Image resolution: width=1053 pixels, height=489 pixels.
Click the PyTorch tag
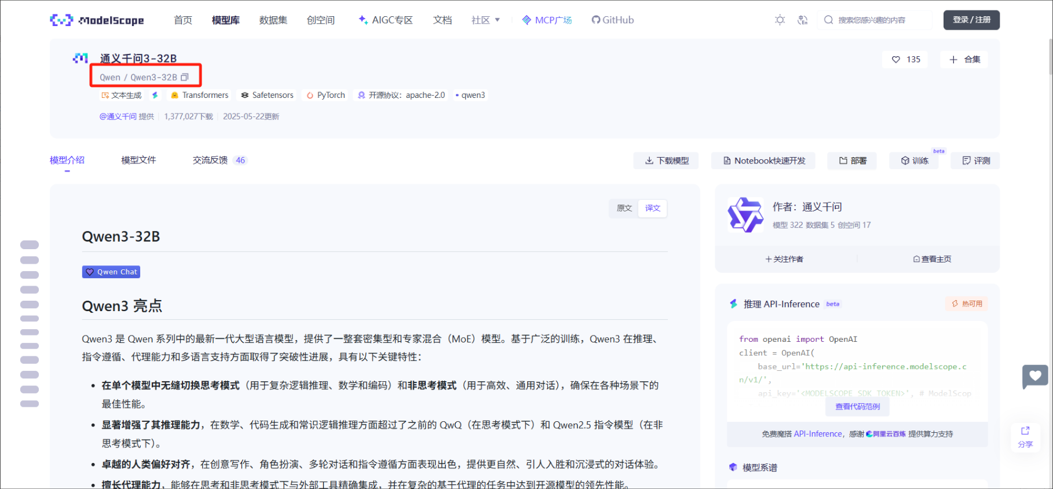326,95
